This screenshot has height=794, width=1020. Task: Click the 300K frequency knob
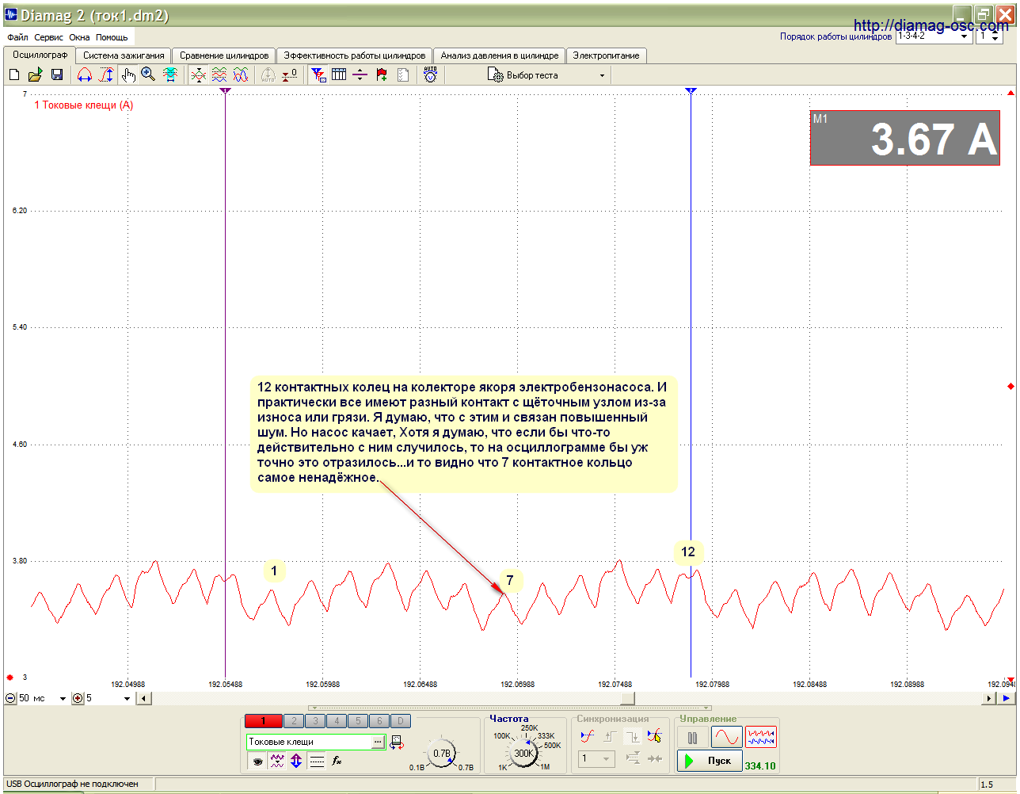tap(524, 753)
